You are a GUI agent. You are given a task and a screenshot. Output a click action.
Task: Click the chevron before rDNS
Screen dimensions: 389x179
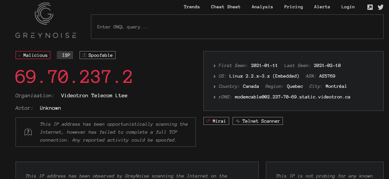[214, 97]
